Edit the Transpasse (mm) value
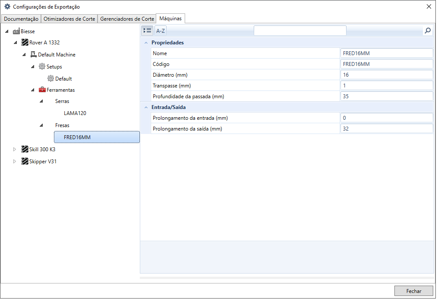Screen dimensions: 438x302 [387, 86]
